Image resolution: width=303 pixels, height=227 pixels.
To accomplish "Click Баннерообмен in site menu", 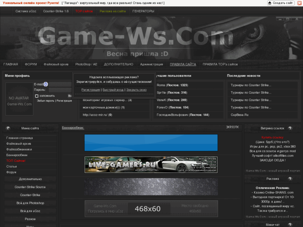I will pyautogui.click(x=17, y=155).
